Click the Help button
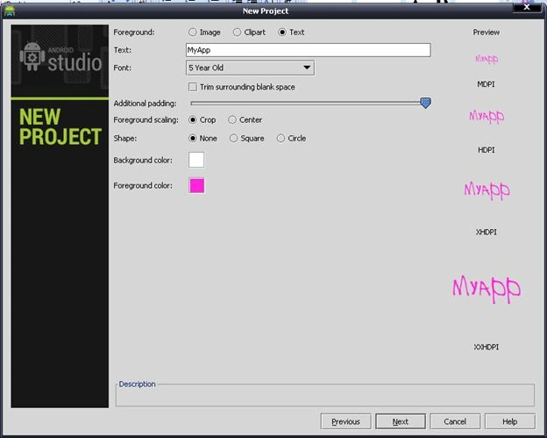Image resolution: width=547 pixels, height=438 pixels. tap(509, 421)
